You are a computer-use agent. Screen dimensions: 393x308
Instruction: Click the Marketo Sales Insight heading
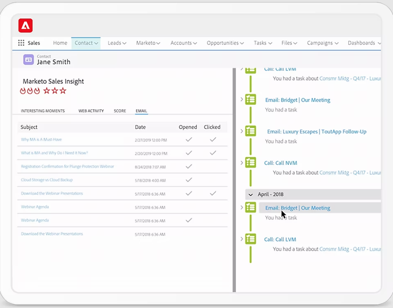[x=53, y=81]
